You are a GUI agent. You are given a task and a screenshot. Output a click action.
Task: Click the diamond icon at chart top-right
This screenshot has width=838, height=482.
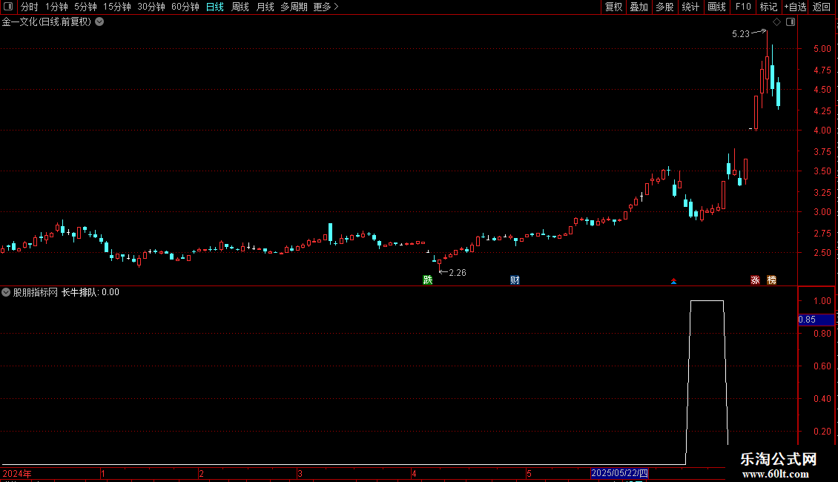point(776,22)
